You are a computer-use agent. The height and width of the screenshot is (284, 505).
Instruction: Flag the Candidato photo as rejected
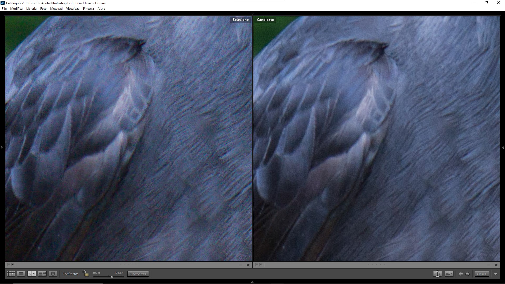click(261, 265)
